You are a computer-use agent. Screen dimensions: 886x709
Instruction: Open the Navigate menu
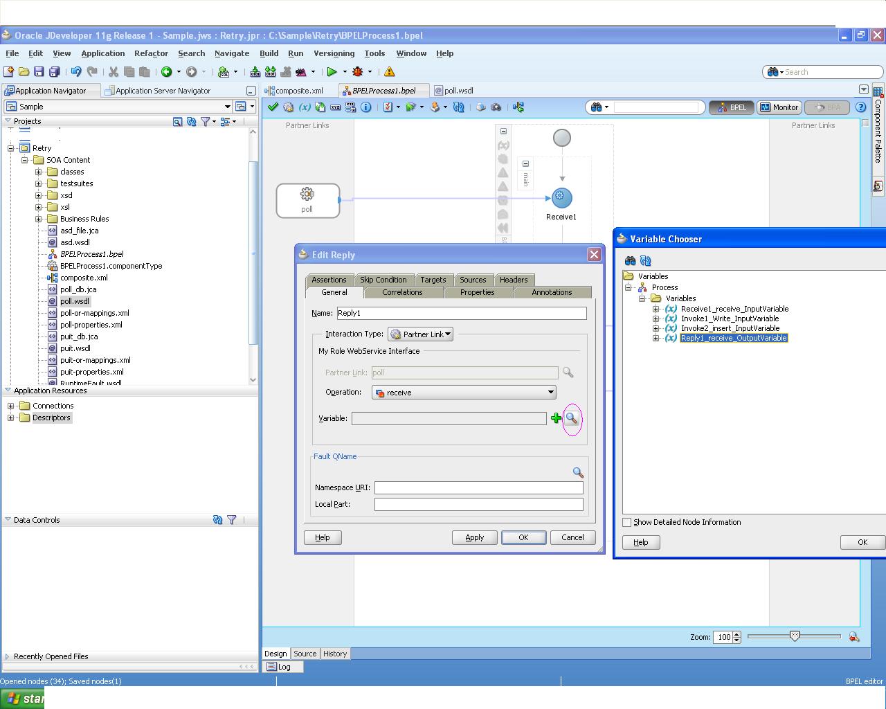pyautogui.click(x=232, y=53)
